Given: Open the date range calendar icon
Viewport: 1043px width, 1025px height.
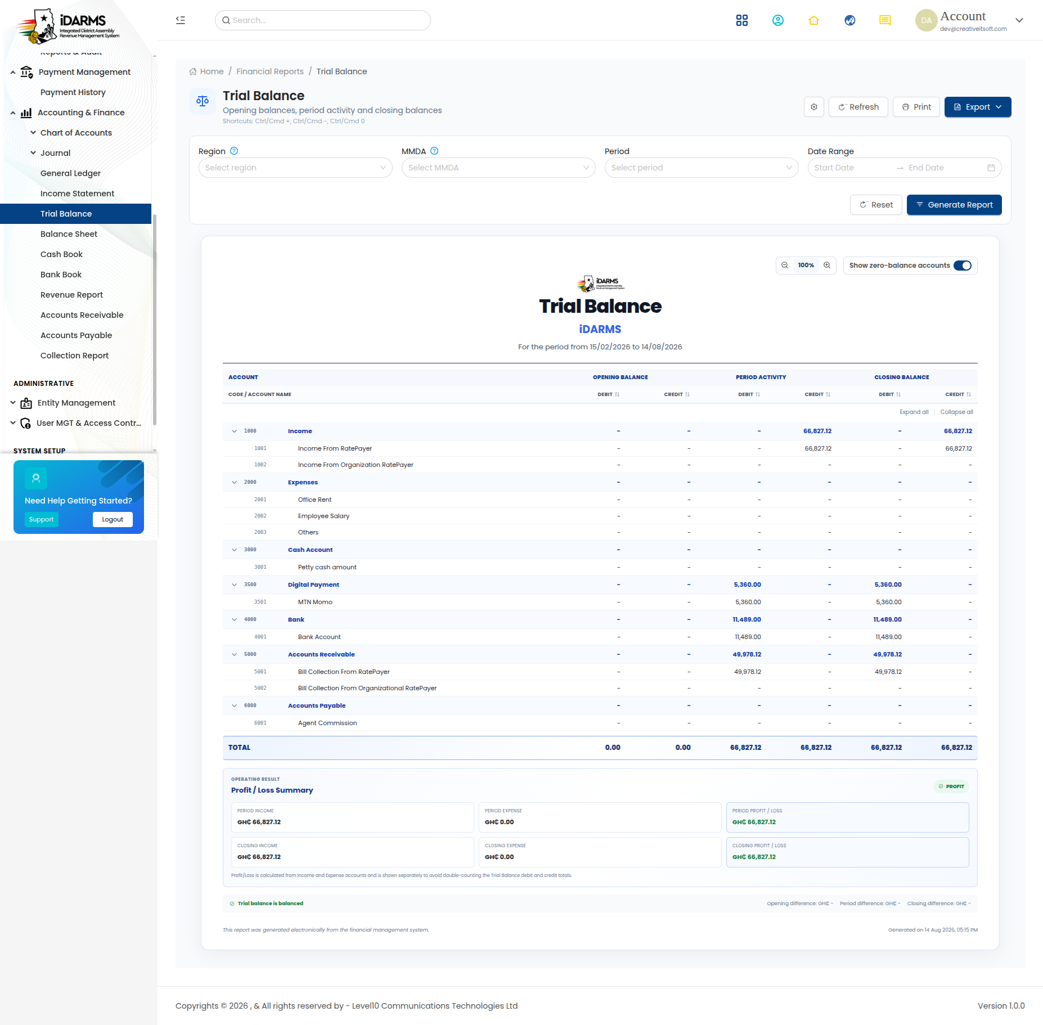Looking at the screenshot, I should point(991,168).
